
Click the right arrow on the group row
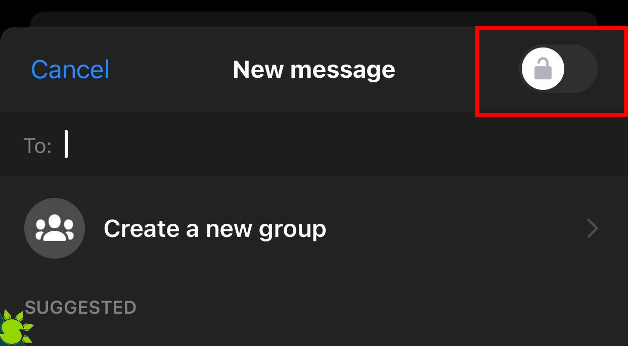tap(593, 228)
